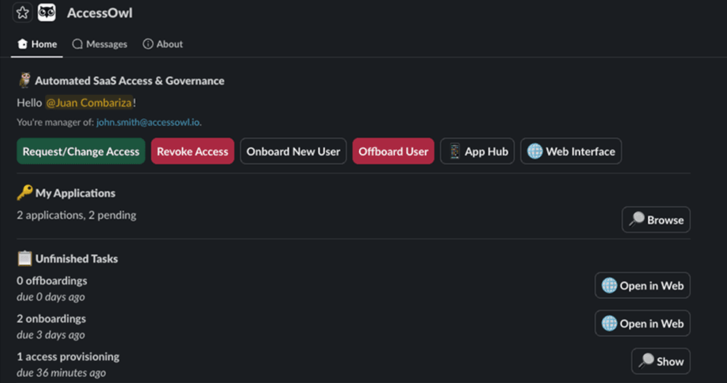Start Onboard New User flow

pos(293,152)
